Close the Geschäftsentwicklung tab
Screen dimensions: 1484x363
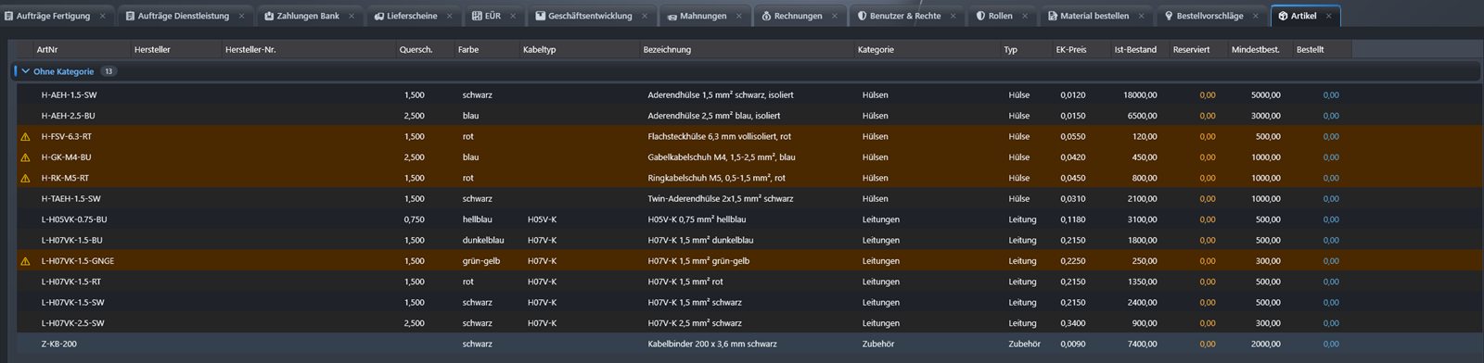[645, 16]
